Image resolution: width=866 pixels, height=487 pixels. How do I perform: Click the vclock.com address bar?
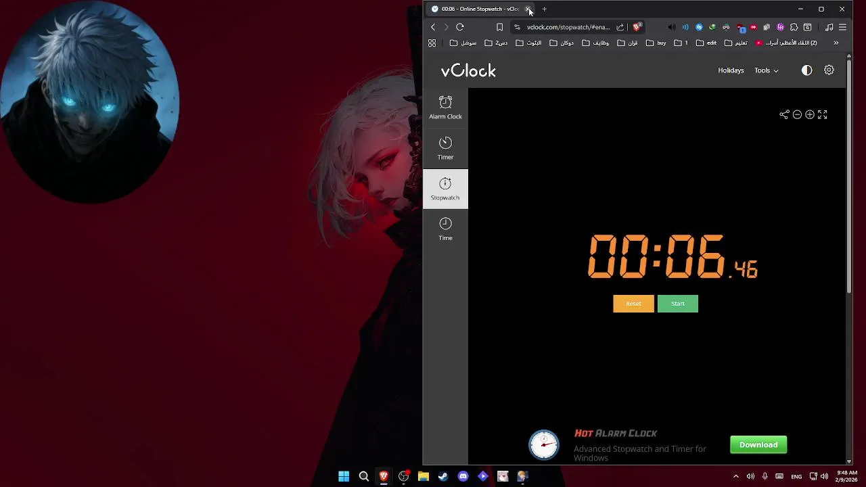[x=568, y=27]
